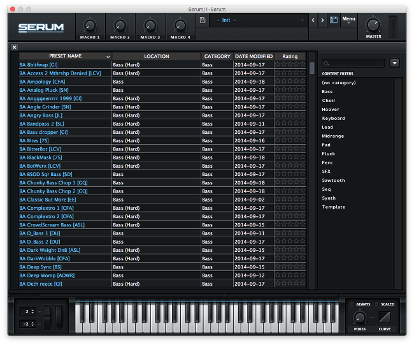This screenshot has height=345, width=414.
Task: Sort by the Preset Name column header
Action: [x=65, y=56]
